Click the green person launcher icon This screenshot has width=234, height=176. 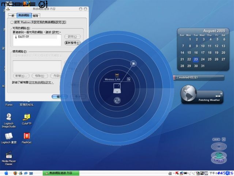tap(219, 155)
